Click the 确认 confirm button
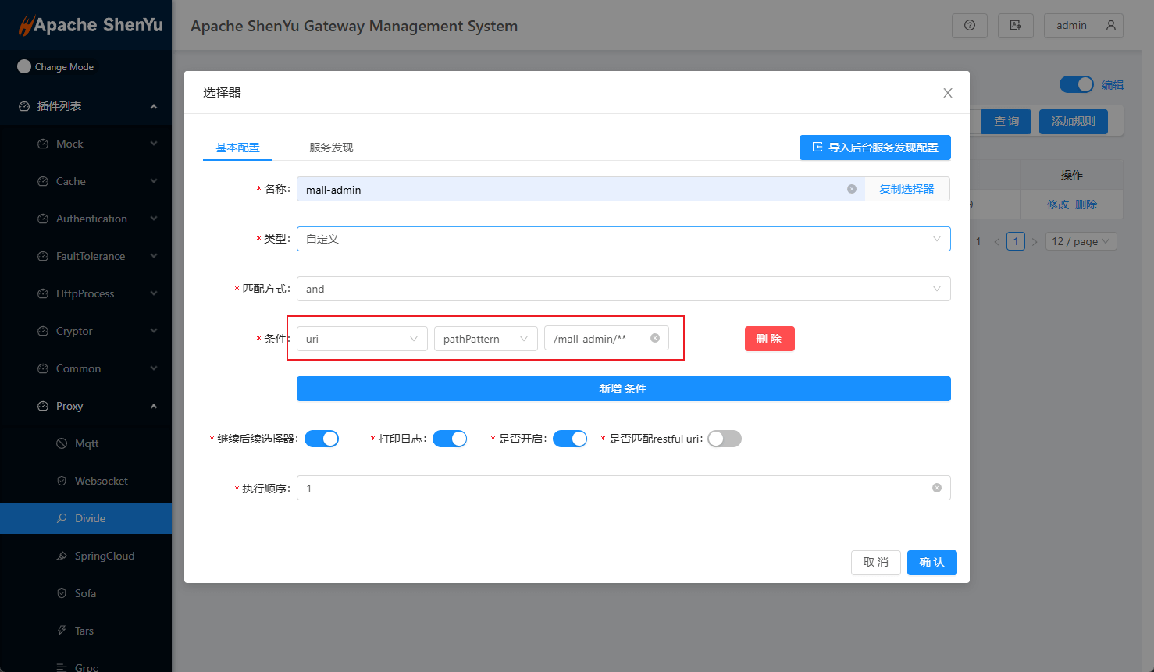 pyautogui.click(x=931, y=562)
